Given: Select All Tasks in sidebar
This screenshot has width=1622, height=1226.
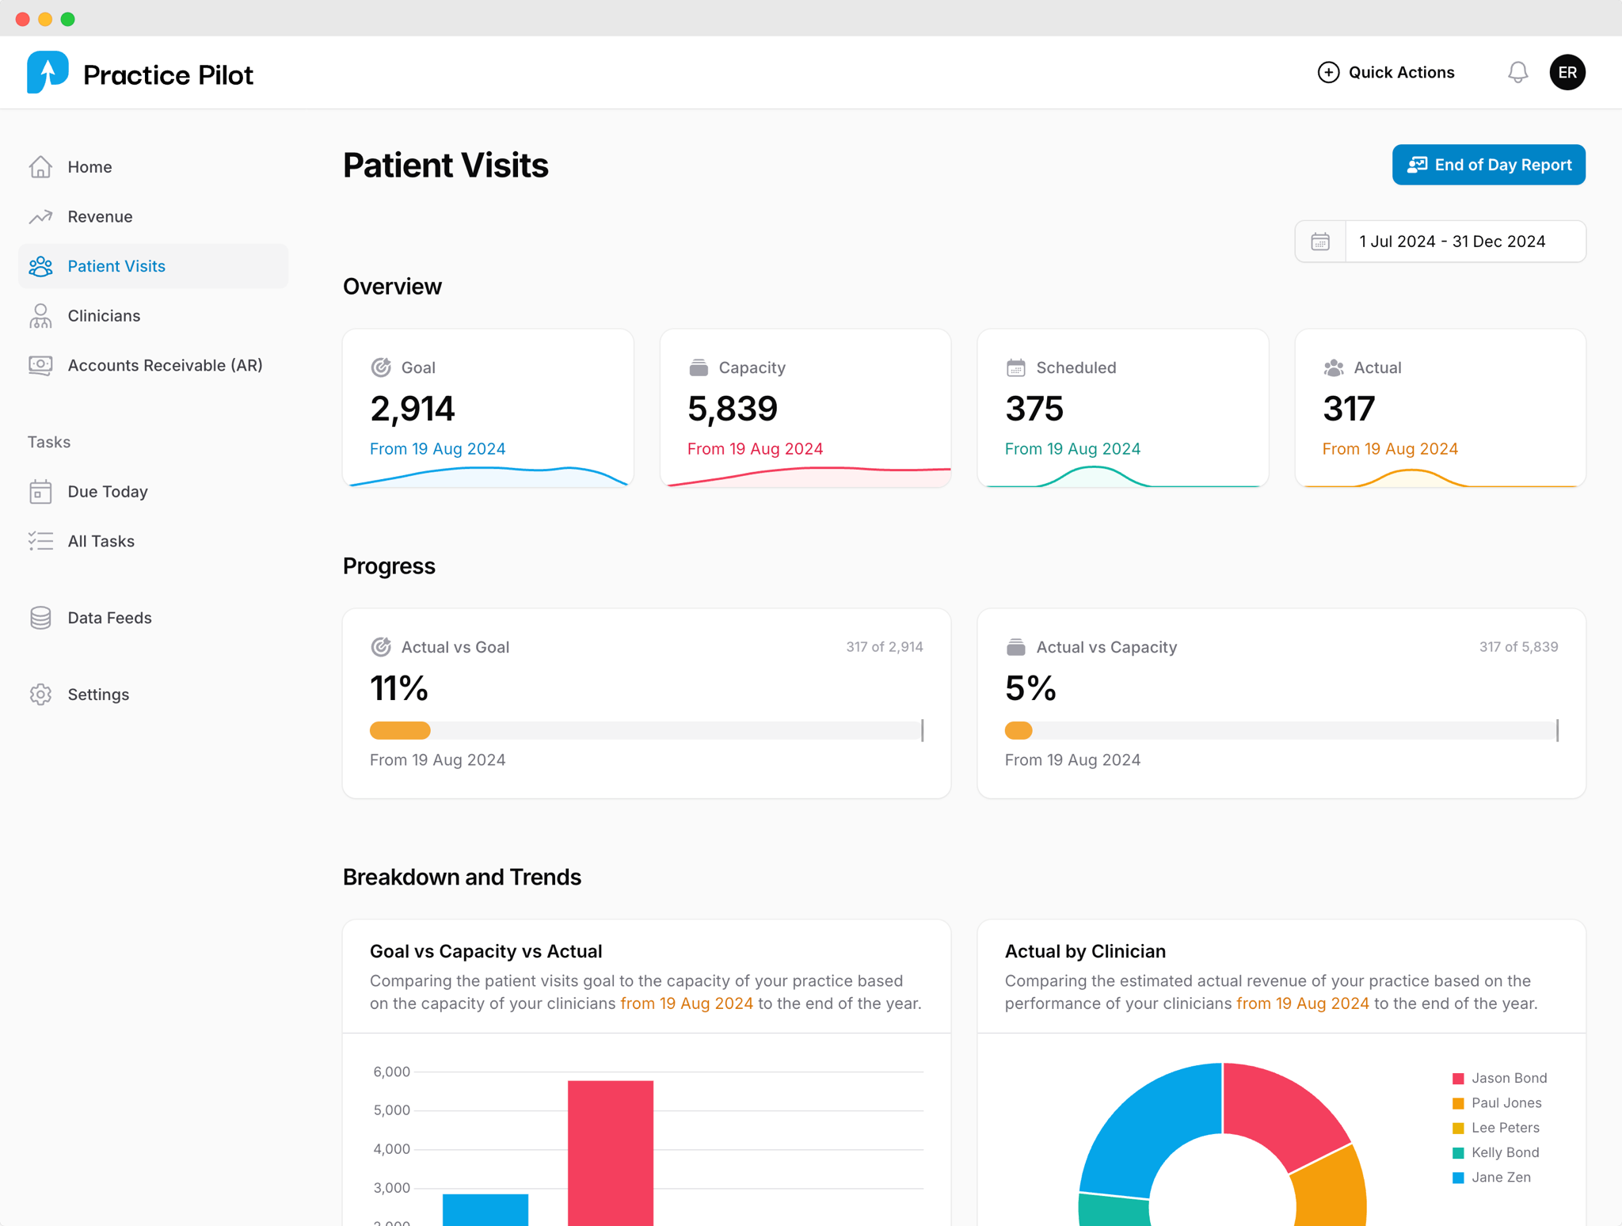Looking at the screenshot, I should point(101,542).
